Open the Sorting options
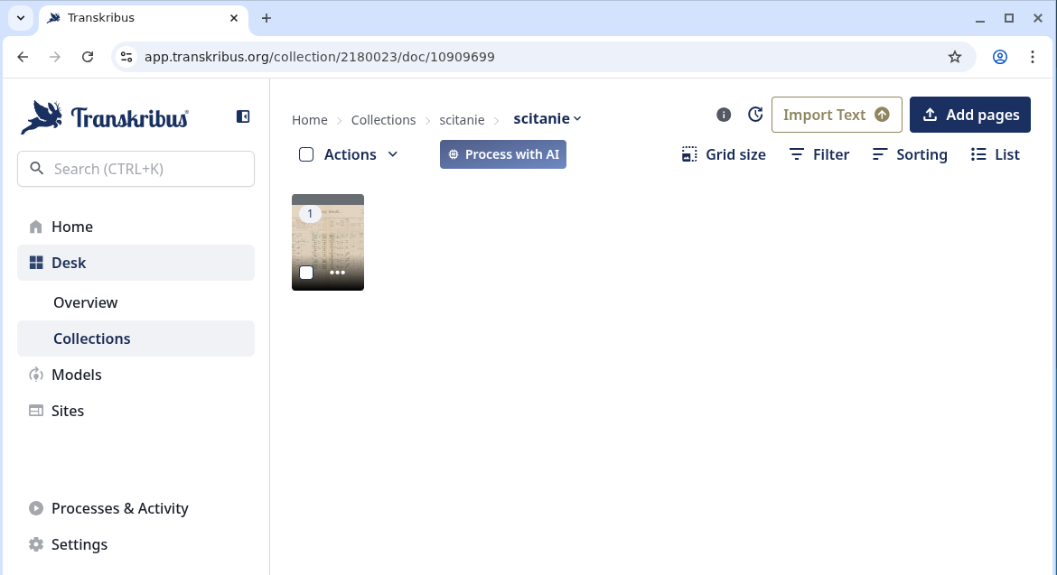This screenshot has height=575, width=1057. [910, 154]
